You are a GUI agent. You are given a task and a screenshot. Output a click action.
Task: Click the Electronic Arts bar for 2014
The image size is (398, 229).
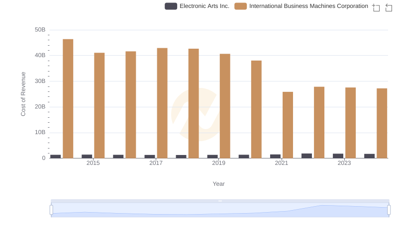56,156
